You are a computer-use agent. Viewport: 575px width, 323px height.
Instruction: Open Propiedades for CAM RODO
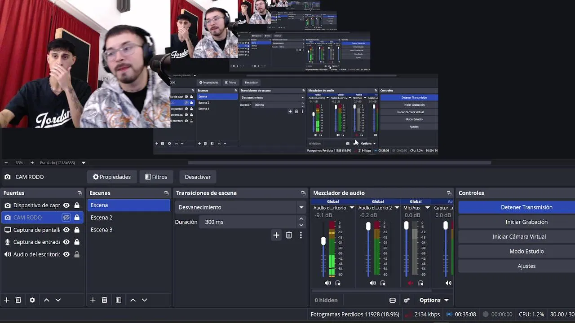[x=112, y=177]
